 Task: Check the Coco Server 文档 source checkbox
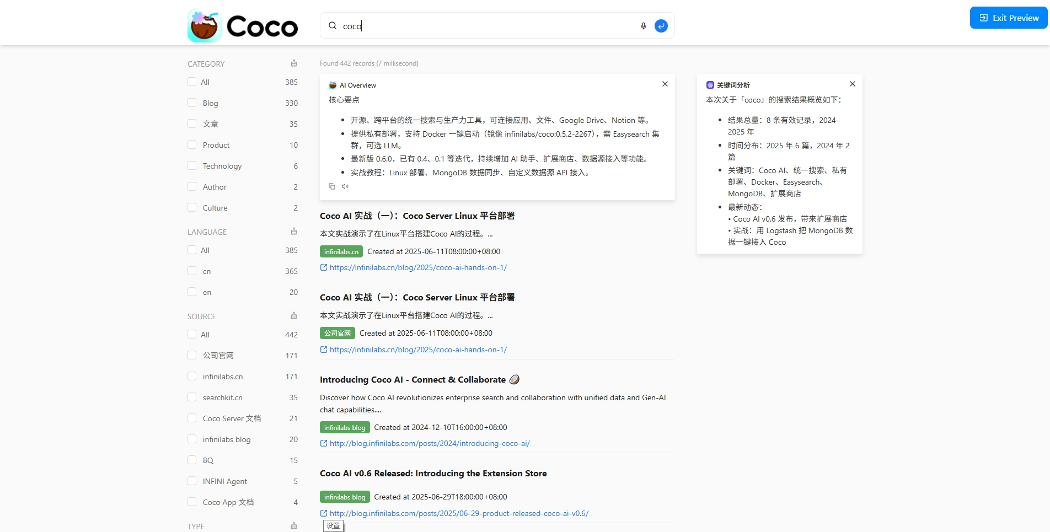tap(192, 418)
